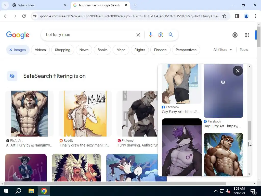Start a voice search with microphone

150,35
